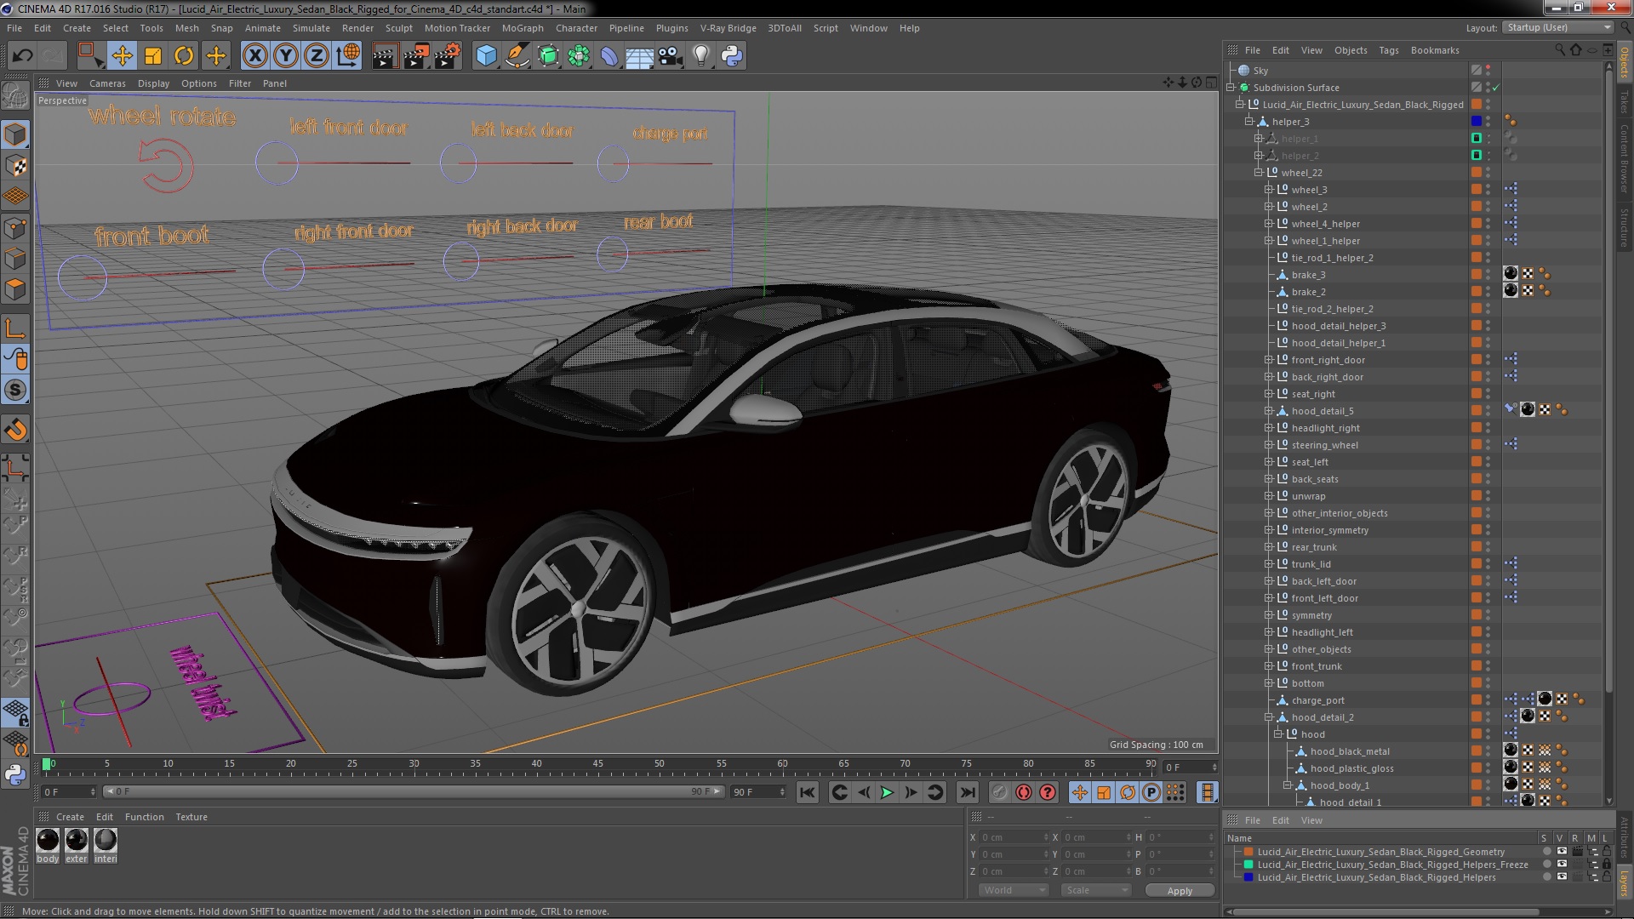Go to start of timeline
This screenshot has height=919, width=1634.
click(807, 792)
